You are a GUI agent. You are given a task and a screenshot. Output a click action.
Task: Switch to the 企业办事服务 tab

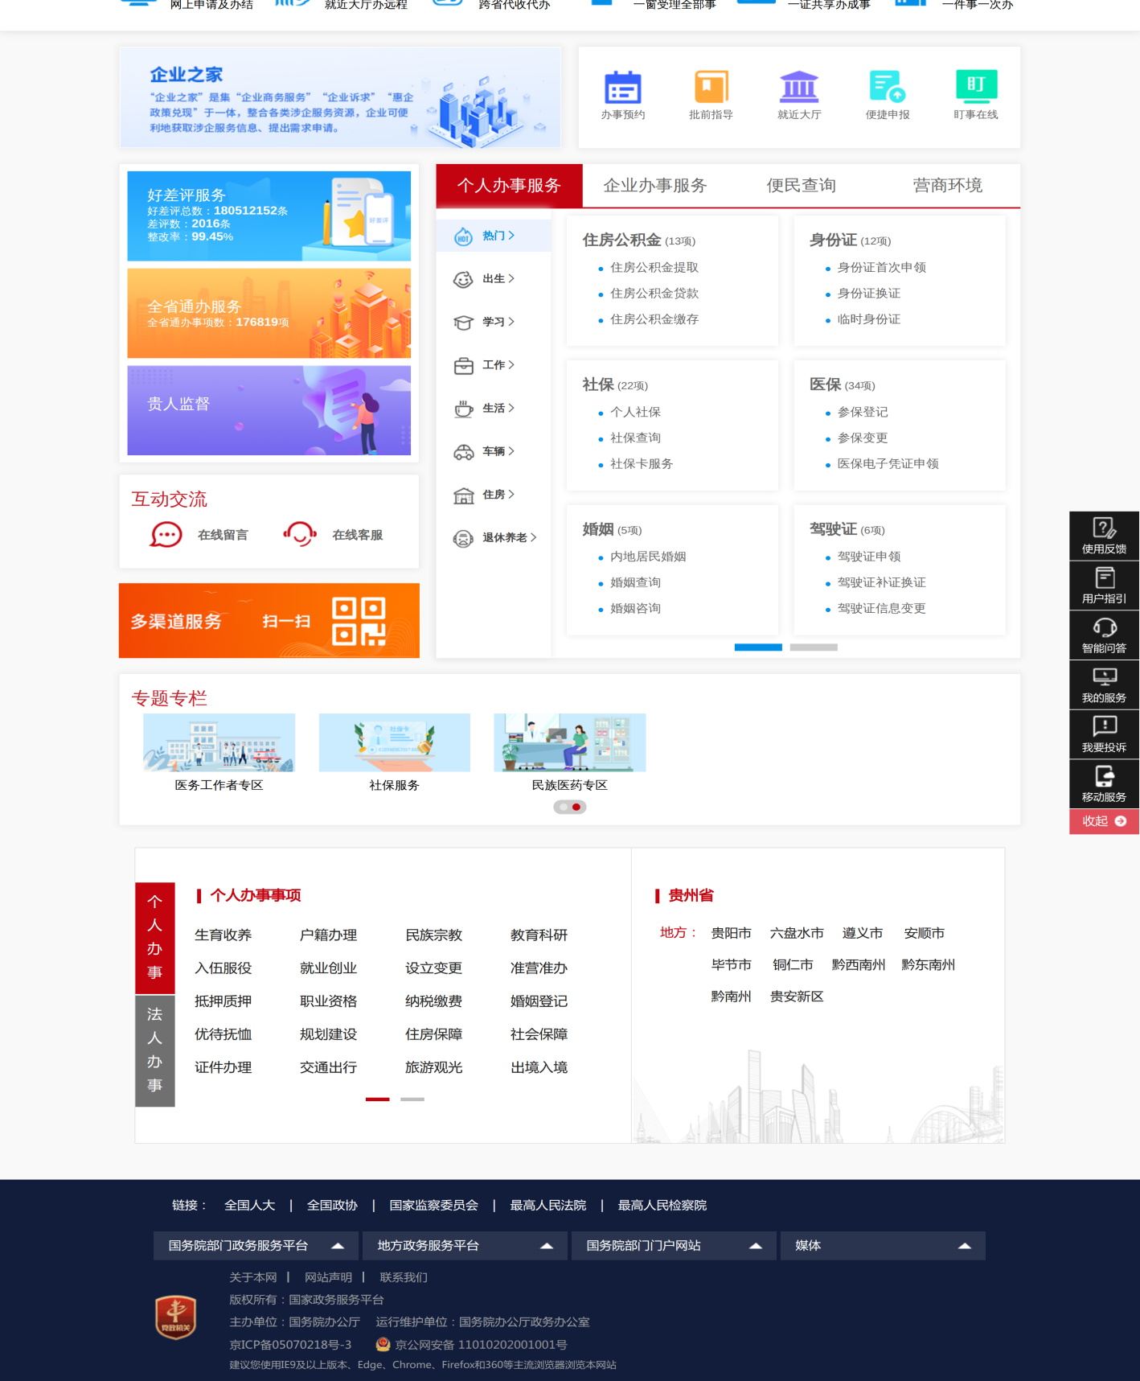[x=655, y=186]
